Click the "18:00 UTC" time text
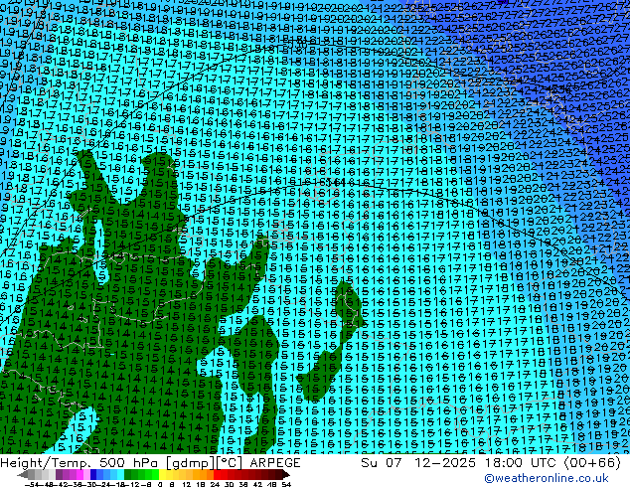 (521, 463)
